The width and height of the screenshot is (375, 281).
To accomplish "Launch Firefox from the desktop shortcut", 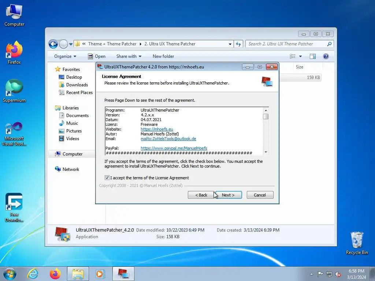I will click(14, 53).
